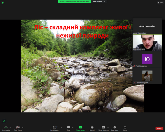
Task: Expand audio options arrow beside Join Audio
Action: [10, 127]
